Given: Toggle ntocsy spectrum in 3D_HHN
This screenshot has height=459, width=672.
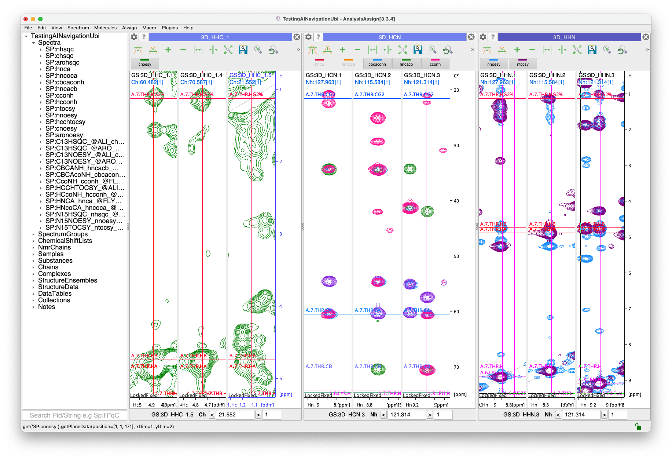Looking at the screenshot, I should tap(523, 63).
